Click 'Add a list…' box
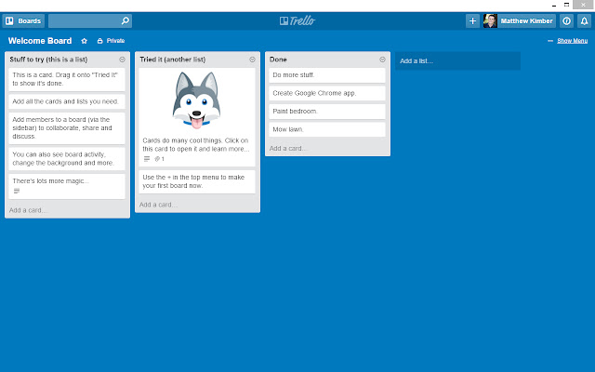The image size is (595, 372). coord(457,60)
